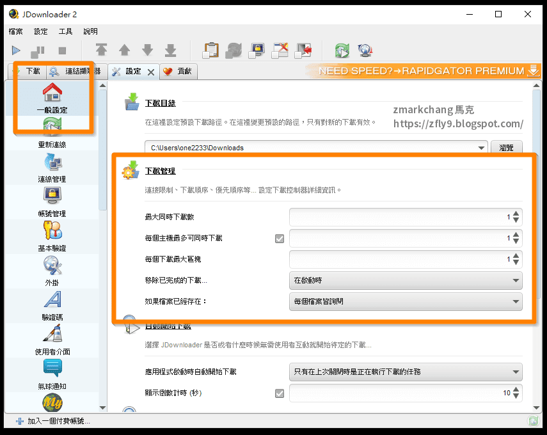Toggle clipboard monitoring icon

[x=210, y=51]
